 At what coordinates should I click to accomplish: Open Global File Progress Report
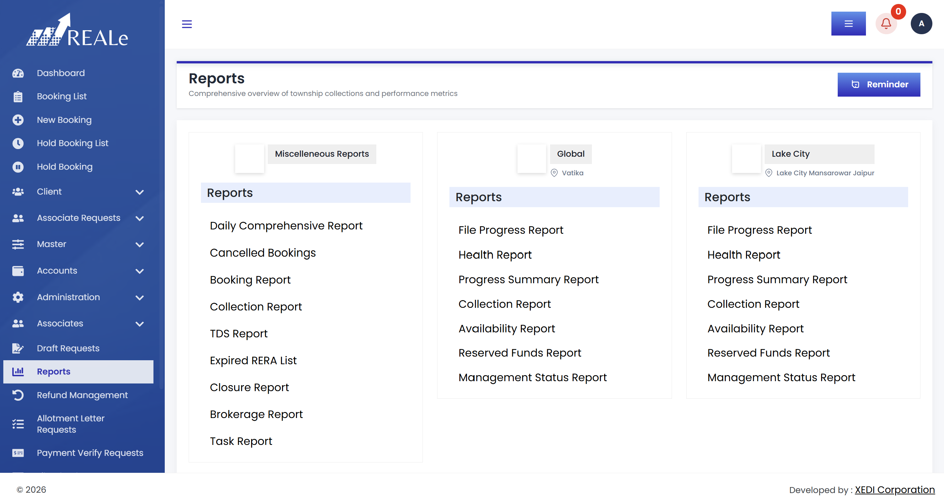tap(511, 230)
